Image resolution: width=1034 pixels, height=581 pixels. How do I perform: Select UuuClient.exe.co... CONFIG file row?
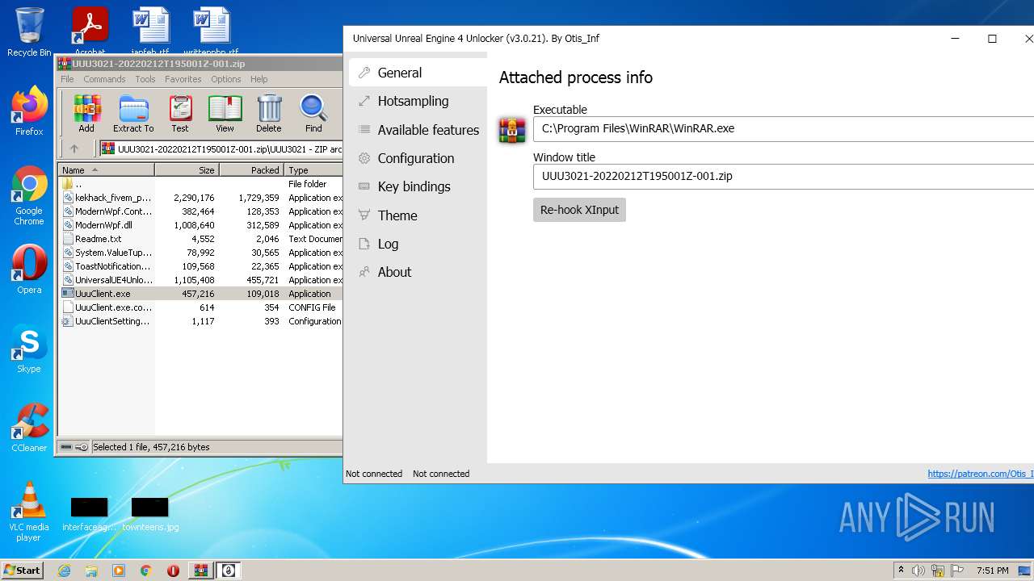click(x=201, y=307)
